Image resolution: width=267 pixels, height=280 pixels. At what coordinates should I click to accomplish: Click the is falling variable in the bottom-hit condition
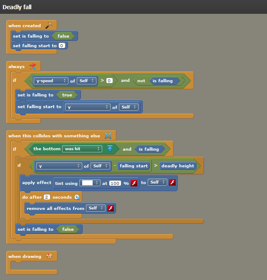149,149
